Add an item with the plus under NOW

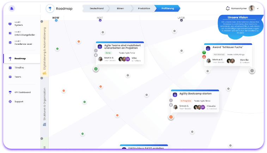click(x=56, y=20)
